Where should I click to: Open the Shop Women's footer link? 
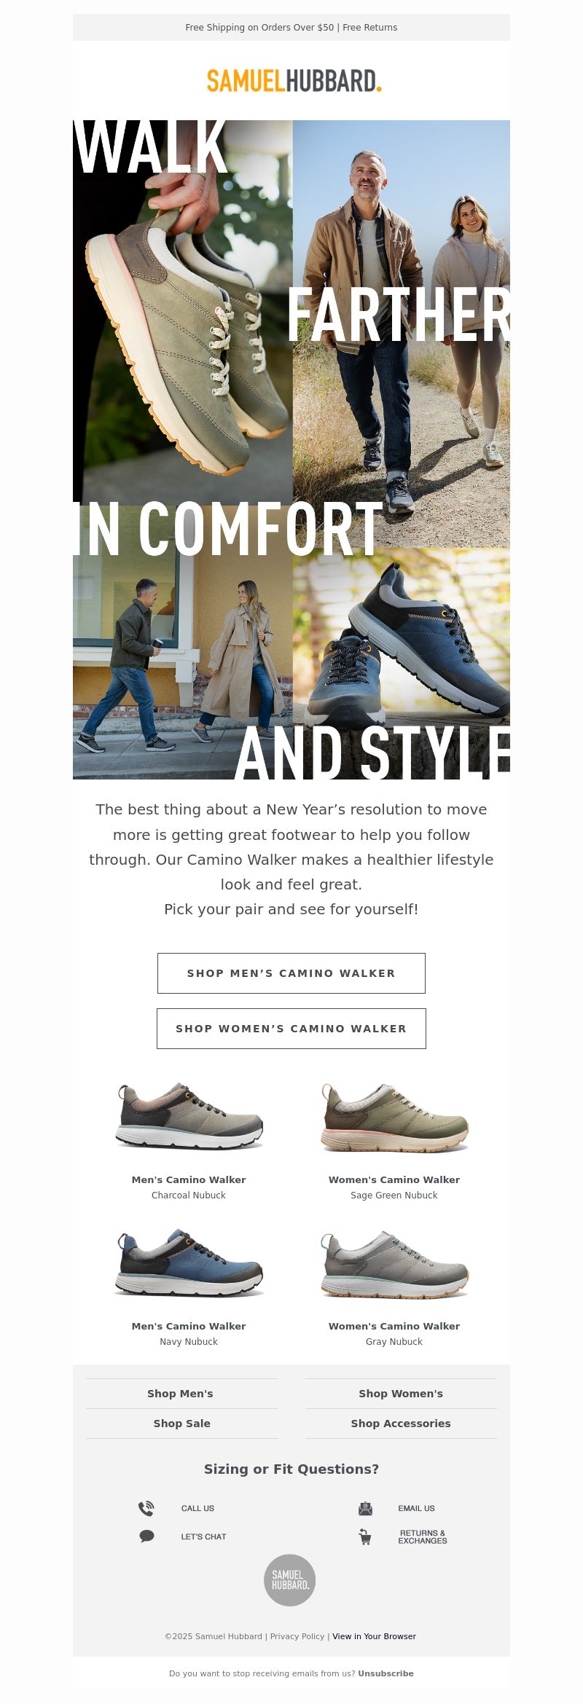coord(401,1393)
